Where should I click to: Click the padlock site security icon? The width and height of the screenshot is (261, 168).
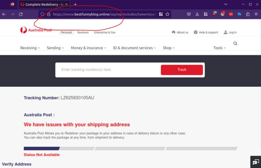pyautogui.click(x=48, y=14)
